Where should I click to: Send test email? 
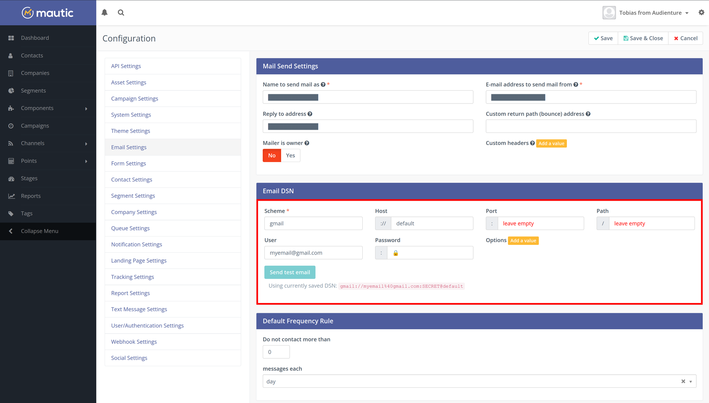290,272
